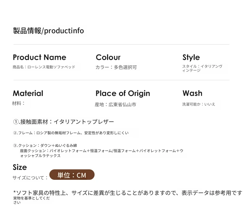The image size is (243, 214).
Task: Click the 製品情報/productinfo heading
Action: 48,31
